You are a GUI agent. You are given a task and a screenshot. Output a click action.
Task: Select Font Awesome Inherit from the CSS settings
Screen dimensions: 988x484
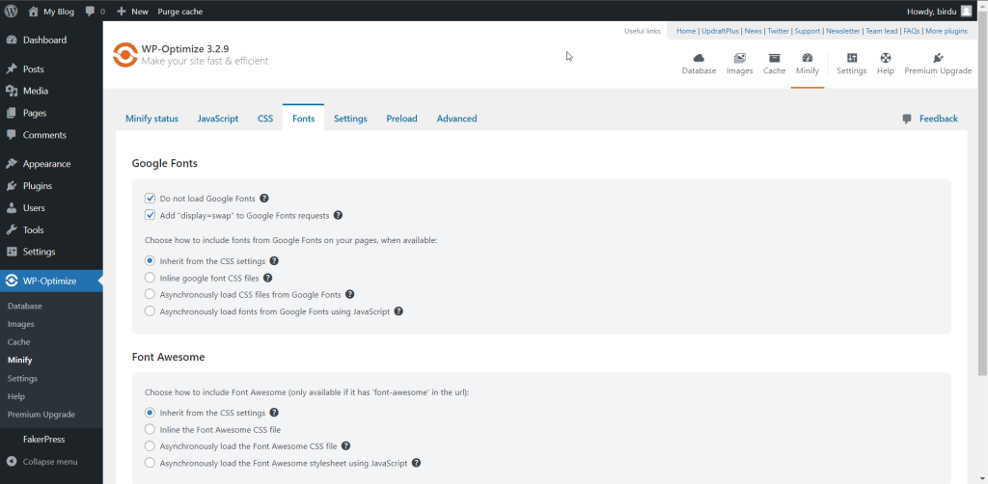tap(150, 413)
